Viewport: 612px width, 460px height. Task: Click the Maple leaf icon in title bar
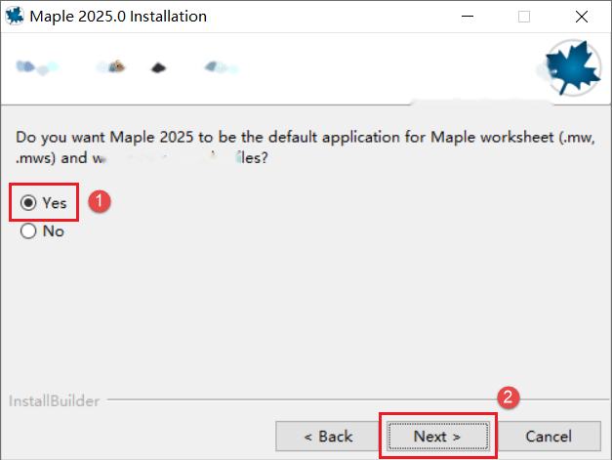tap(15, 16)
